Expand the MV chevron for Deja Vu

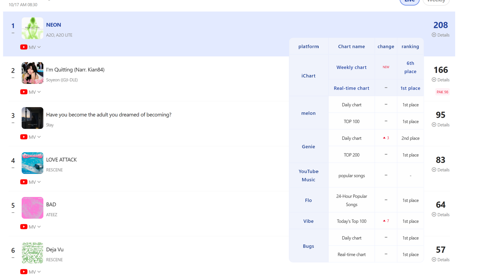tap(39, 272)
